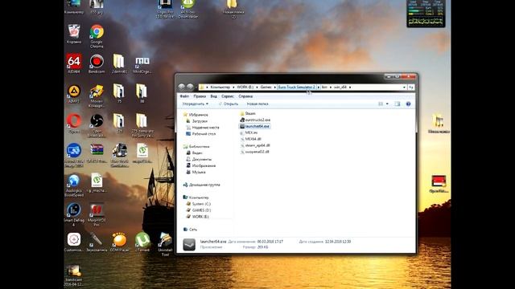
Task: Select System (C:) drive in navigation pane
Action: click(x=199, y=204)
